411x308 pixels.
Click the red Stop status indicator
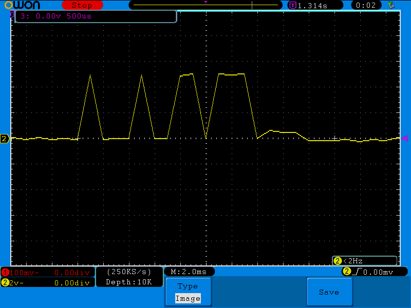82,5
